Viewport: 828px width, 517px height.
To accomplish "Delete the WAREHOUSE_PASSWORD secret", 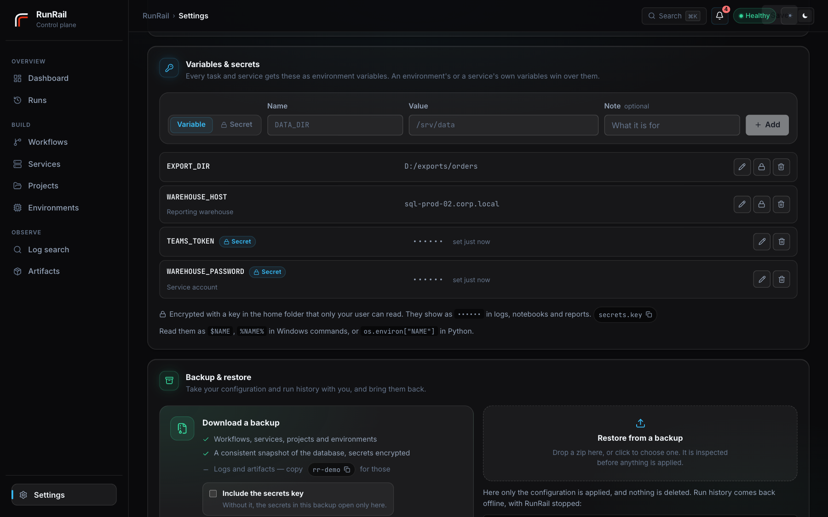I will [x=781, y=279].
